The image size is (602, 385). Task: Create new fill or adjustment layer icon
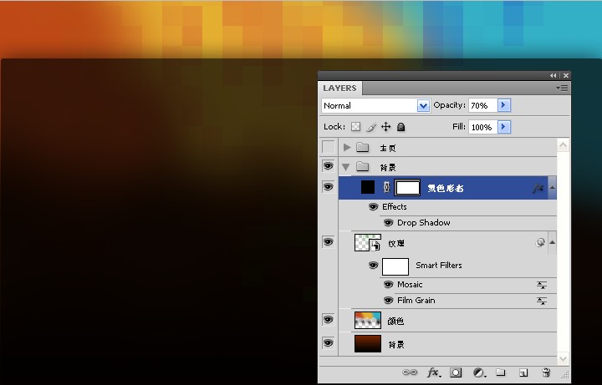point(479,372)
